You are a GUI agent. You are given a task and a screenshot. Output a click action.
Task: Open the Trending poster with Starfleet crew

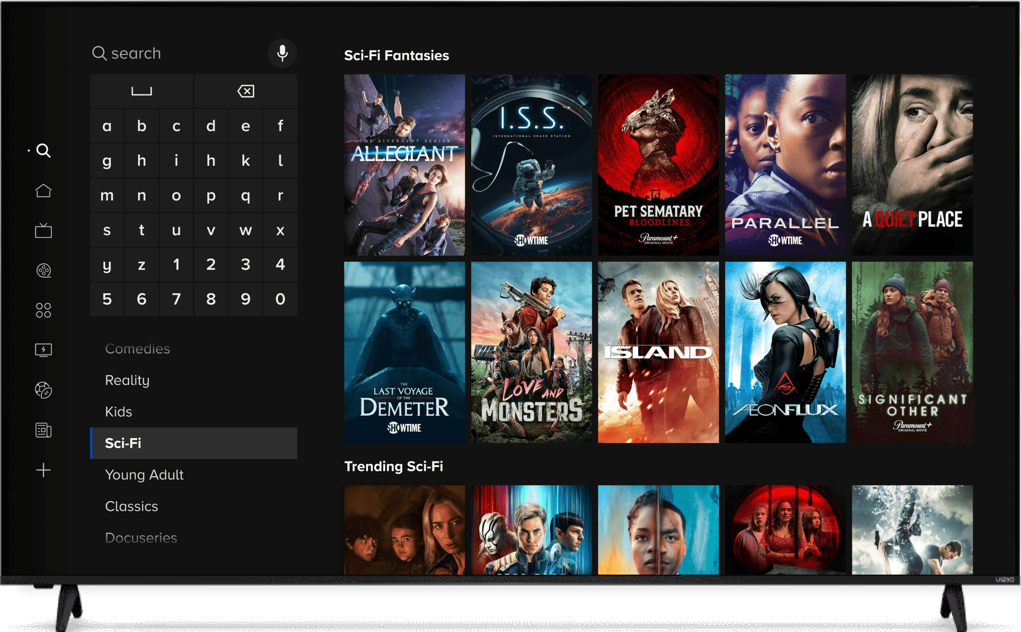[531, 529]
